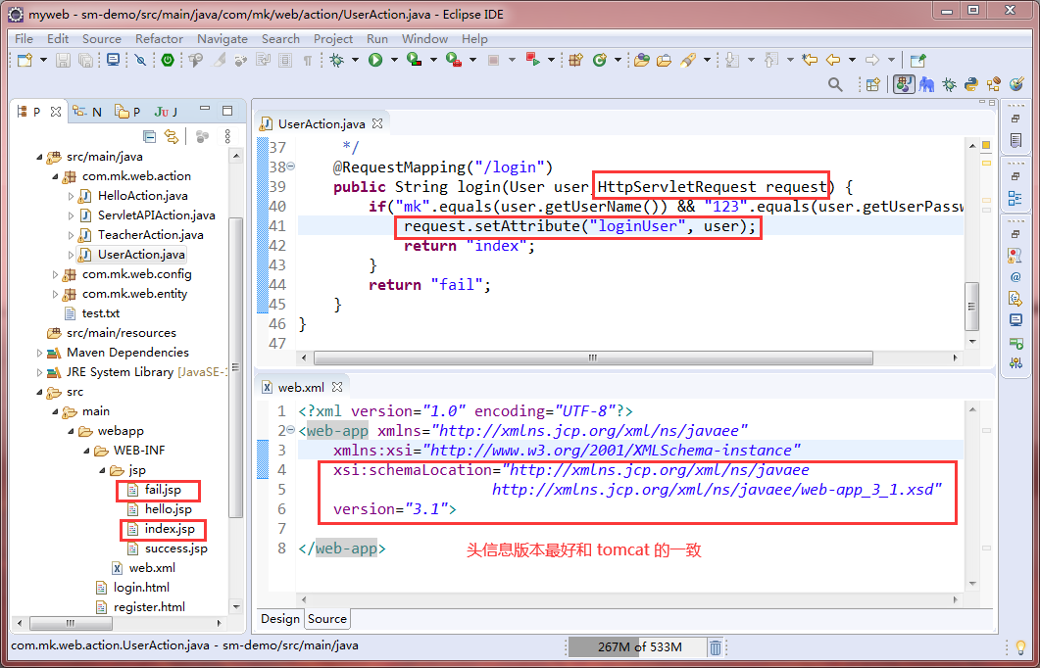Click the Java editor vertical scrollbar thumb
Screen dimensions: 1040x668
click(971, 307)
